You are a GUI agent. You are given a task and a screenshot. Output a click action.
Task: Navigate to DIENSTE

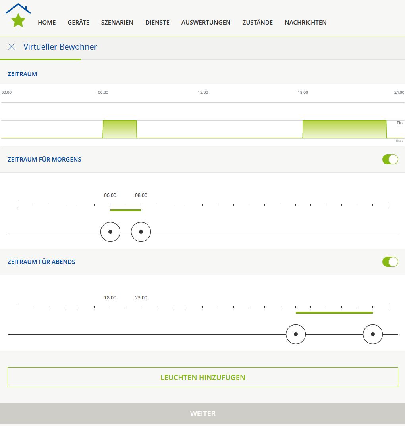click(157, 23)
